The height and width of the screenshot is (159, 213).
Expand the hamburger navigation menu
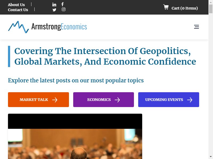[x=196, y=27]
